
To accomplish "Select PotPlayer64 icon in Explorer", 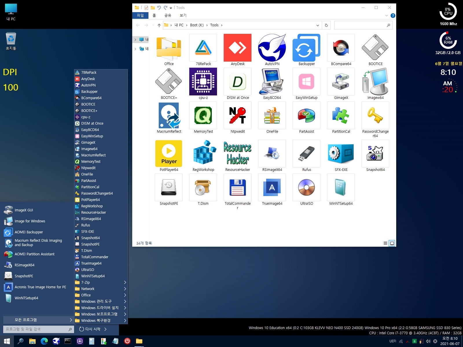I will click(169, 154).
